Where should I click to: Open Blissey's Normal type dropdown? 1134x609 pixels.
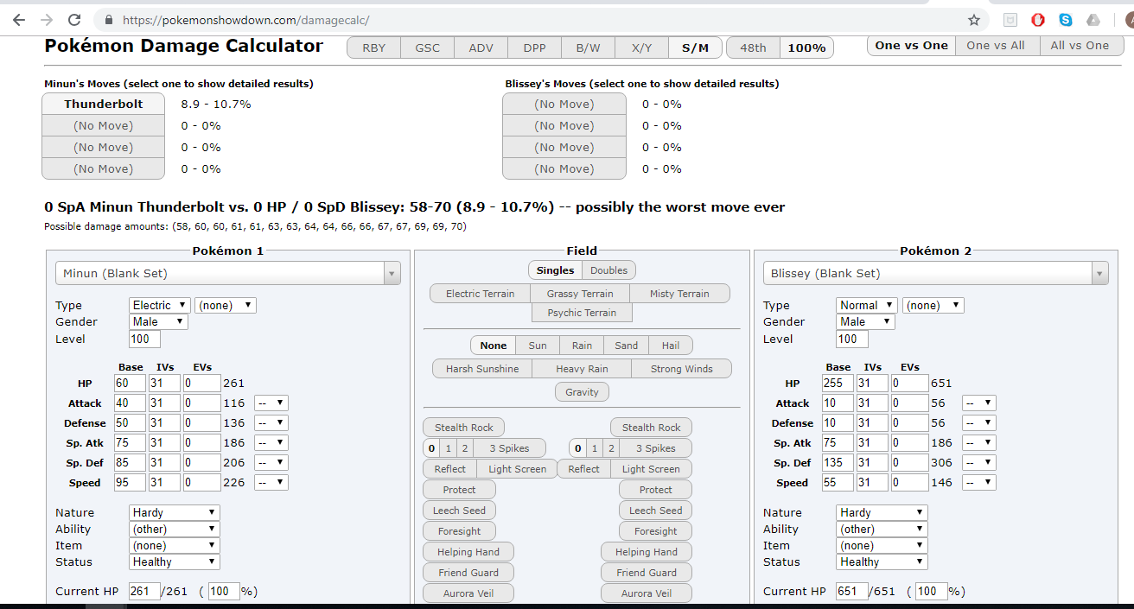point(868,305)
